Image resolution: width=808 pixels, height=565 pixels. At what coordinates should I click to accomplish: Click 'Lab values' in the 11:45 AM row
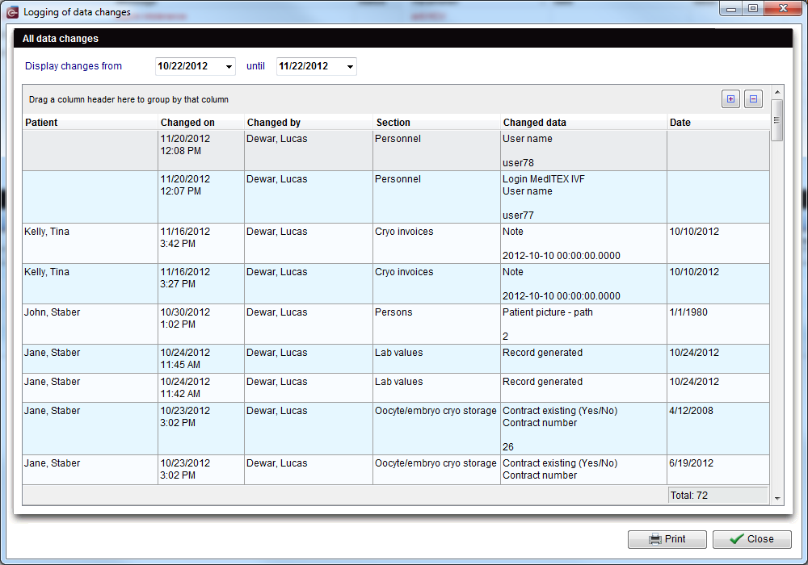tap(399, 353)
